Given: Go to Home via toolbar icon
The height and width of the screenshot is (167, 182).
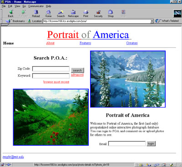Looking at the screenshot, I should click(48, 12).
